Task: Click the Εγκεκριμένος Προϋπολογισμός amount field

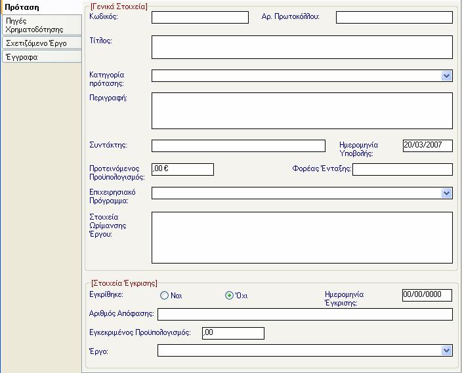Action: point(233,333)
